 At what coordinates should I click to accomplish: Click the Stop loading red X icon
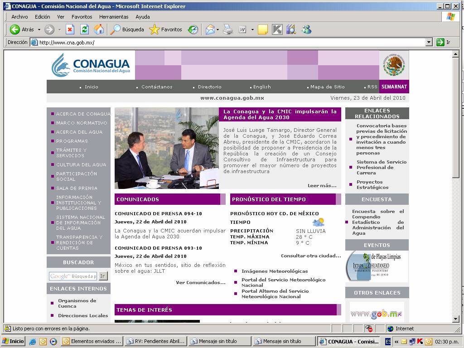tap(70, 29)
